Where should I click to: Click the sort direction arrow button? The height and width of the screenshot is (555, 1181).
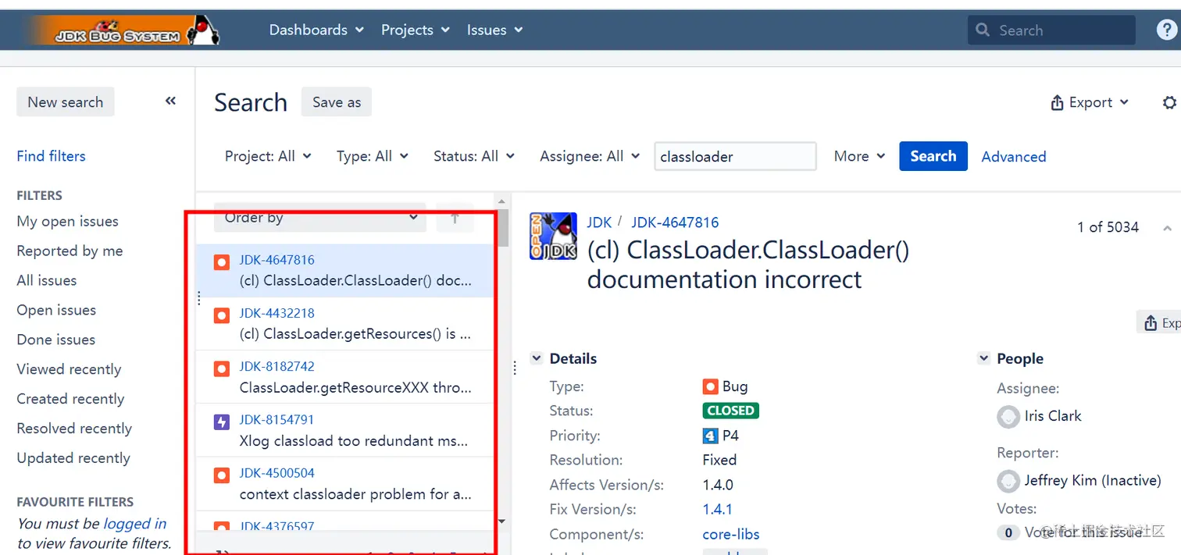(455, 218)
